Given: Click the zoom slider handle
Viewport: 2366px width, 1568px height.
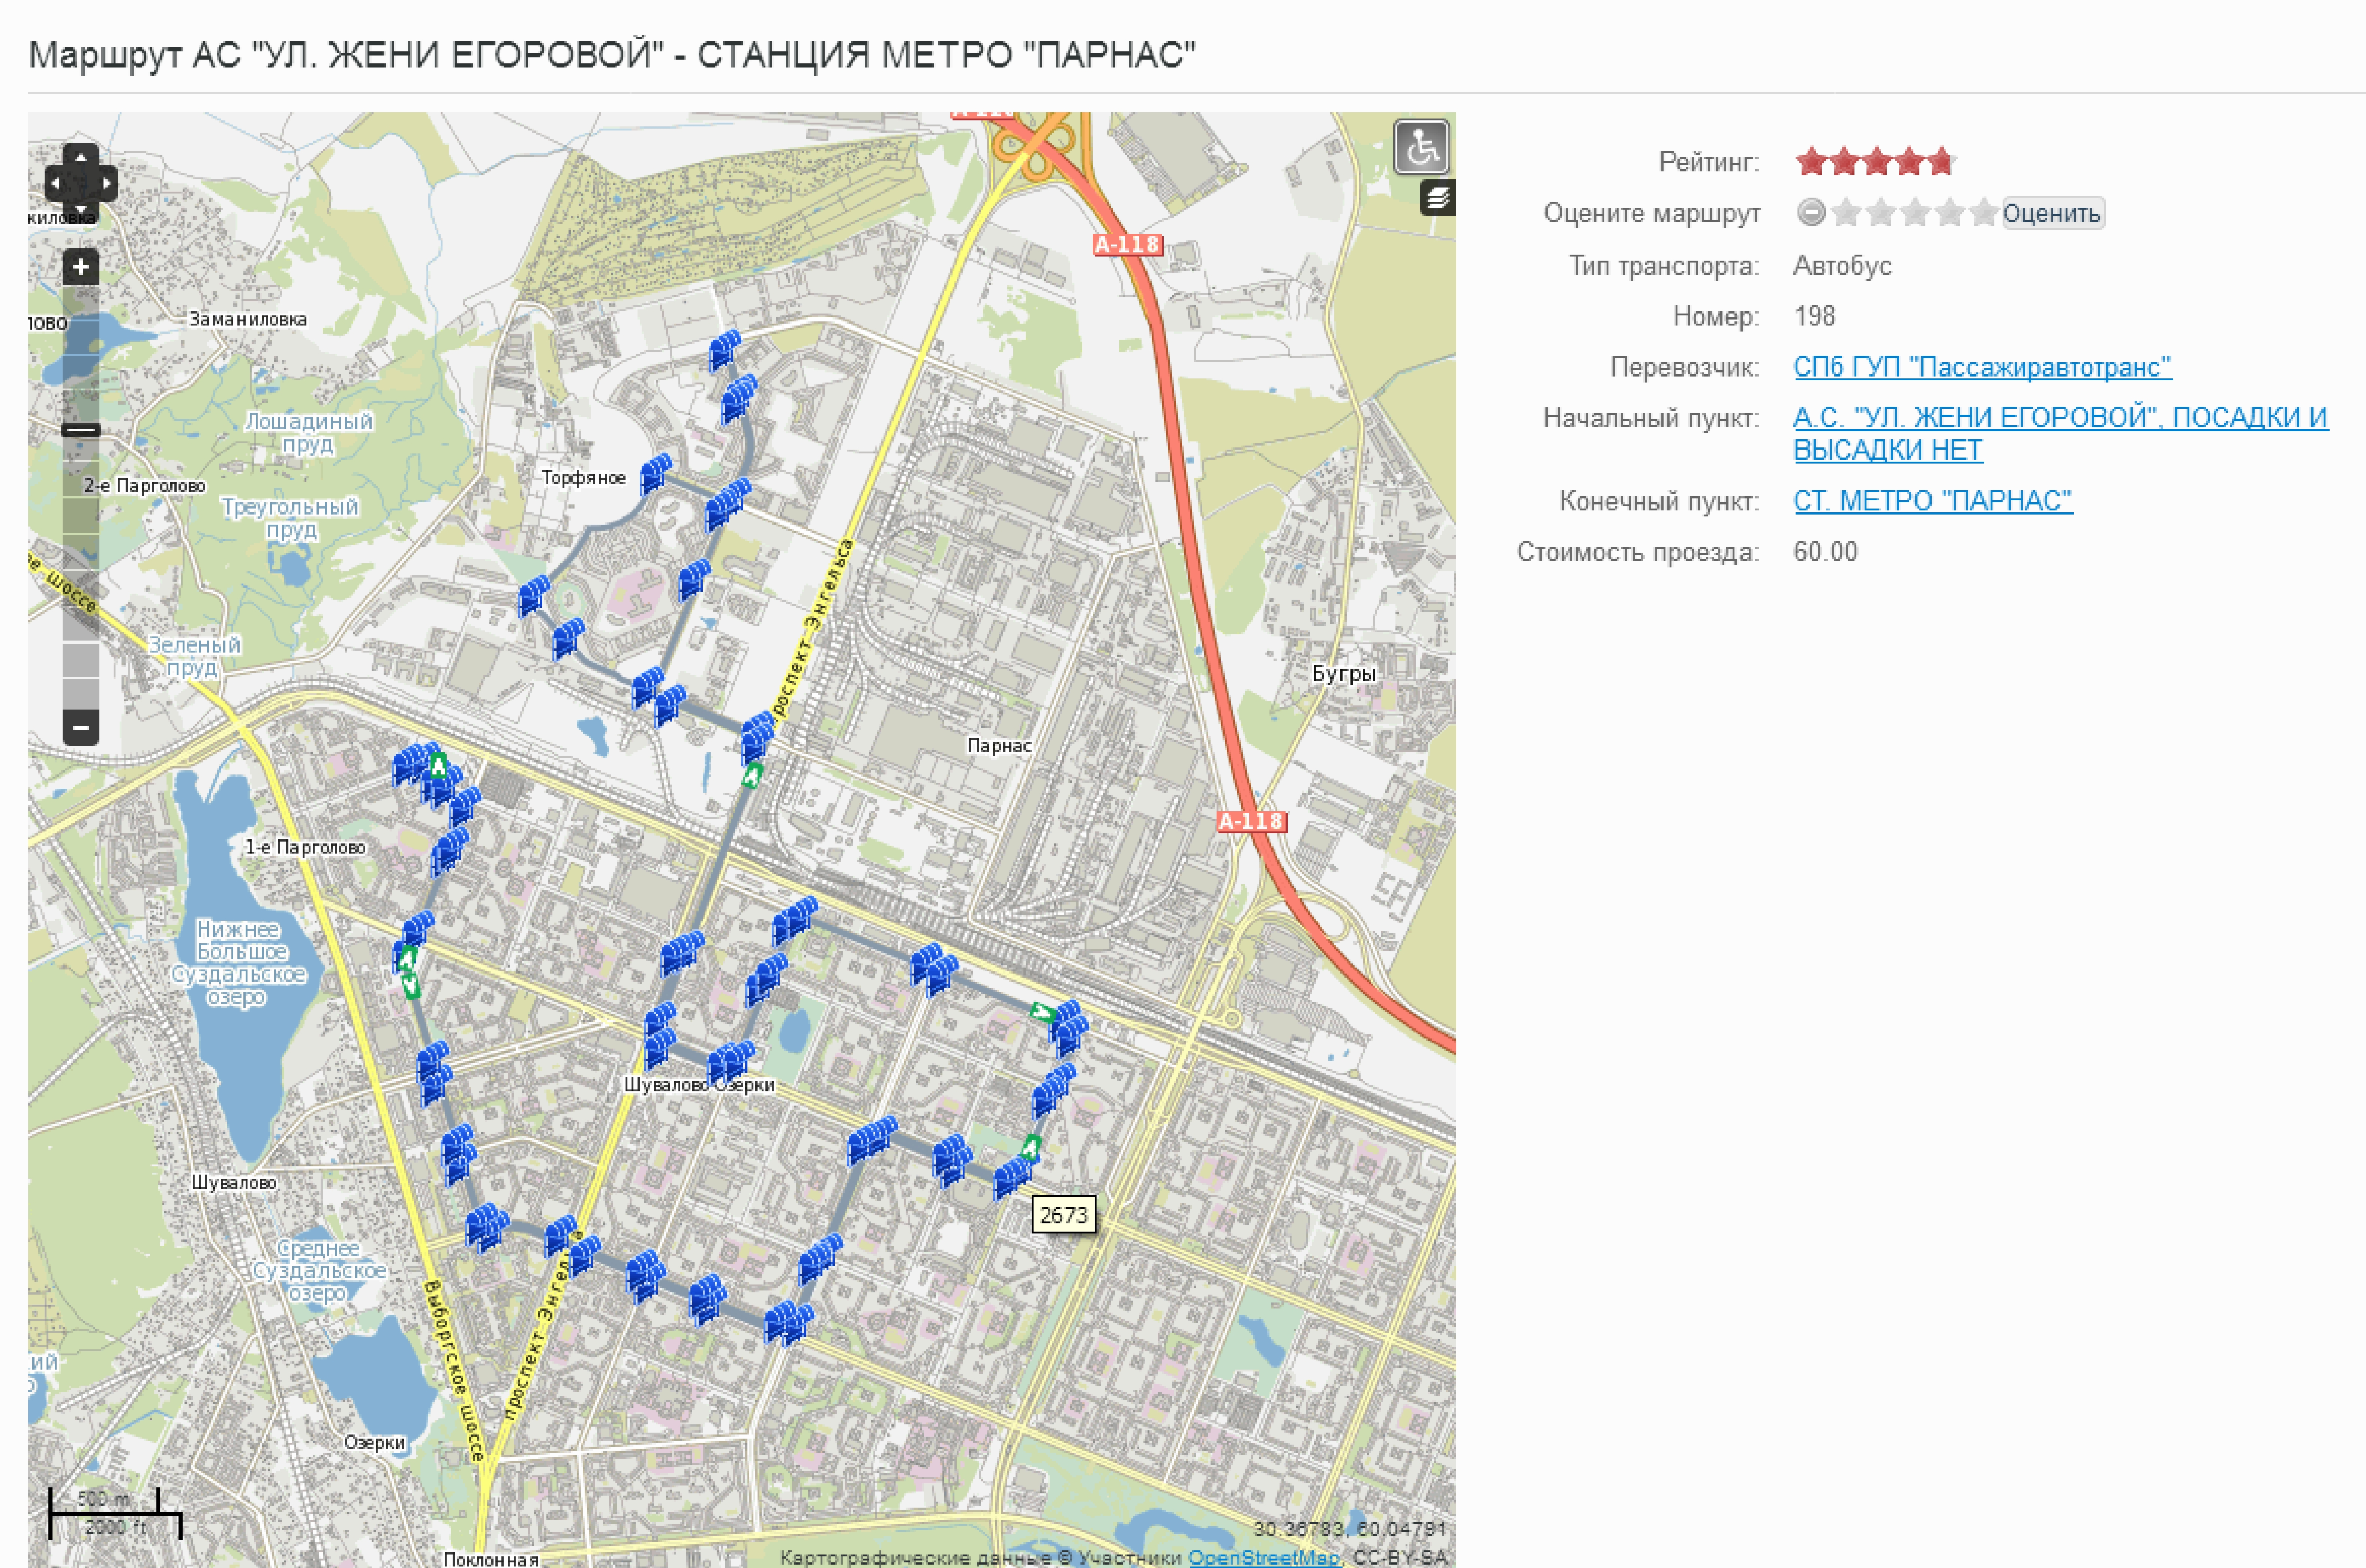Looking at the screenshot, I should pyautogui.click(x=81, y=431).
